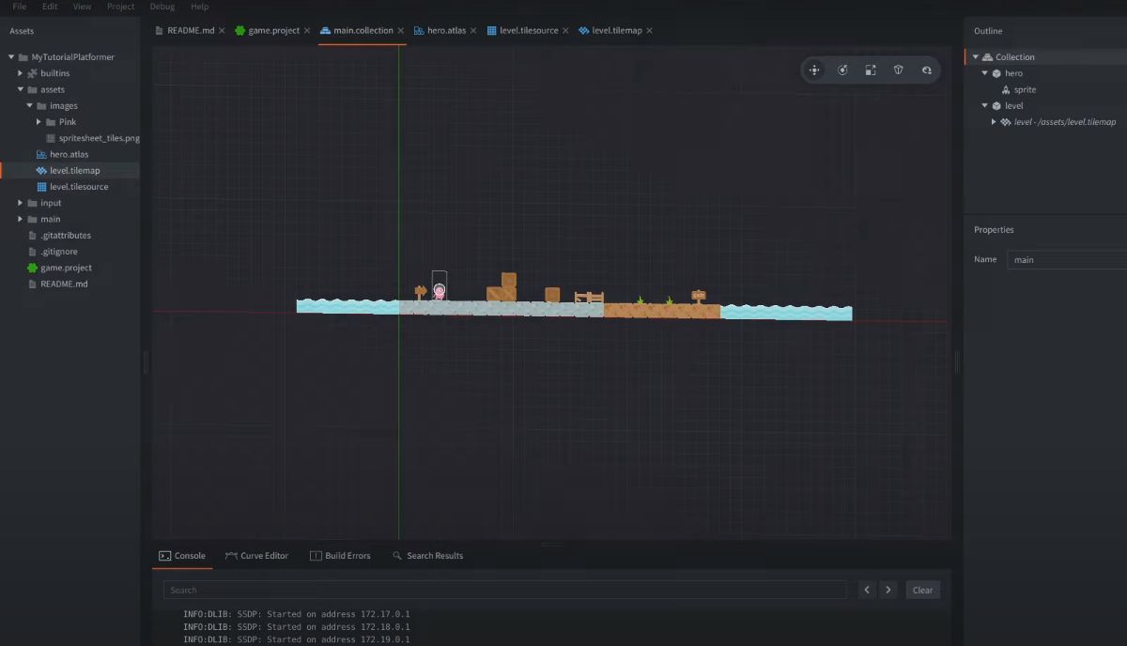Expand the level tilemap node in Outline
The height and width of the screenshot is (646, 1127).
point(995,122)
